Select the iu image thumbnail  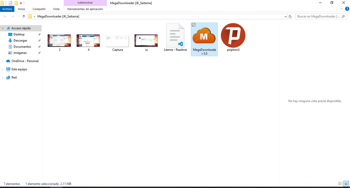click(146, 41)
